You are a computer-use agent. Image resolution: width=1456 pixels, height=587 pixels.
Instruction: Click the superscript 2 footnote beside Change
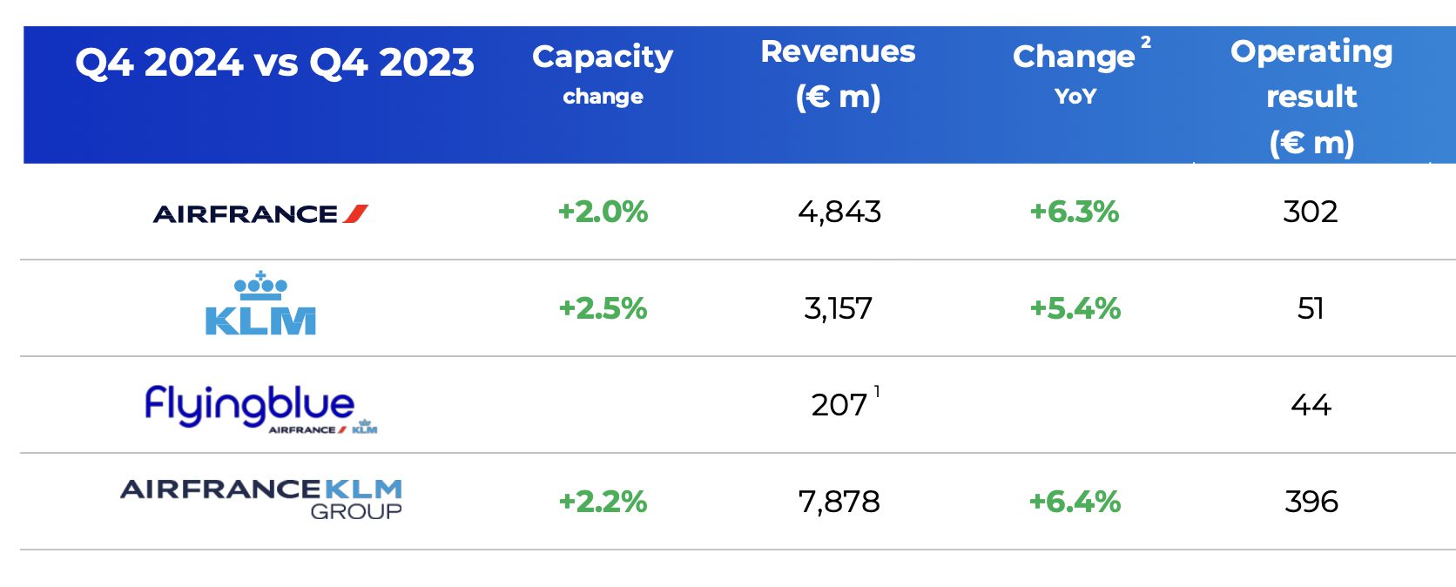click(x=1146, y=42)
